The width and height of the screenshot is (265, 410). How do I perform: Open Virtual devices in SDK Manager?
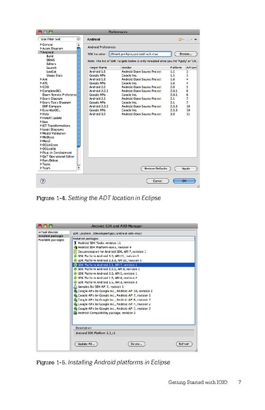[48, 232]
